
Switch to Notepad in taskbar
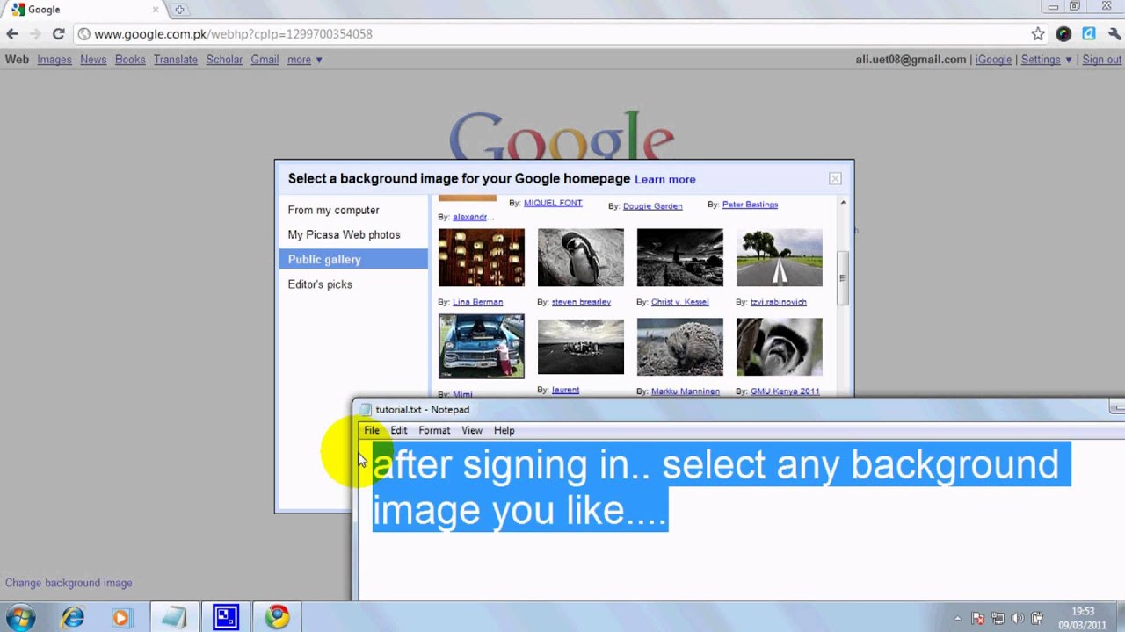click(173, 618)
